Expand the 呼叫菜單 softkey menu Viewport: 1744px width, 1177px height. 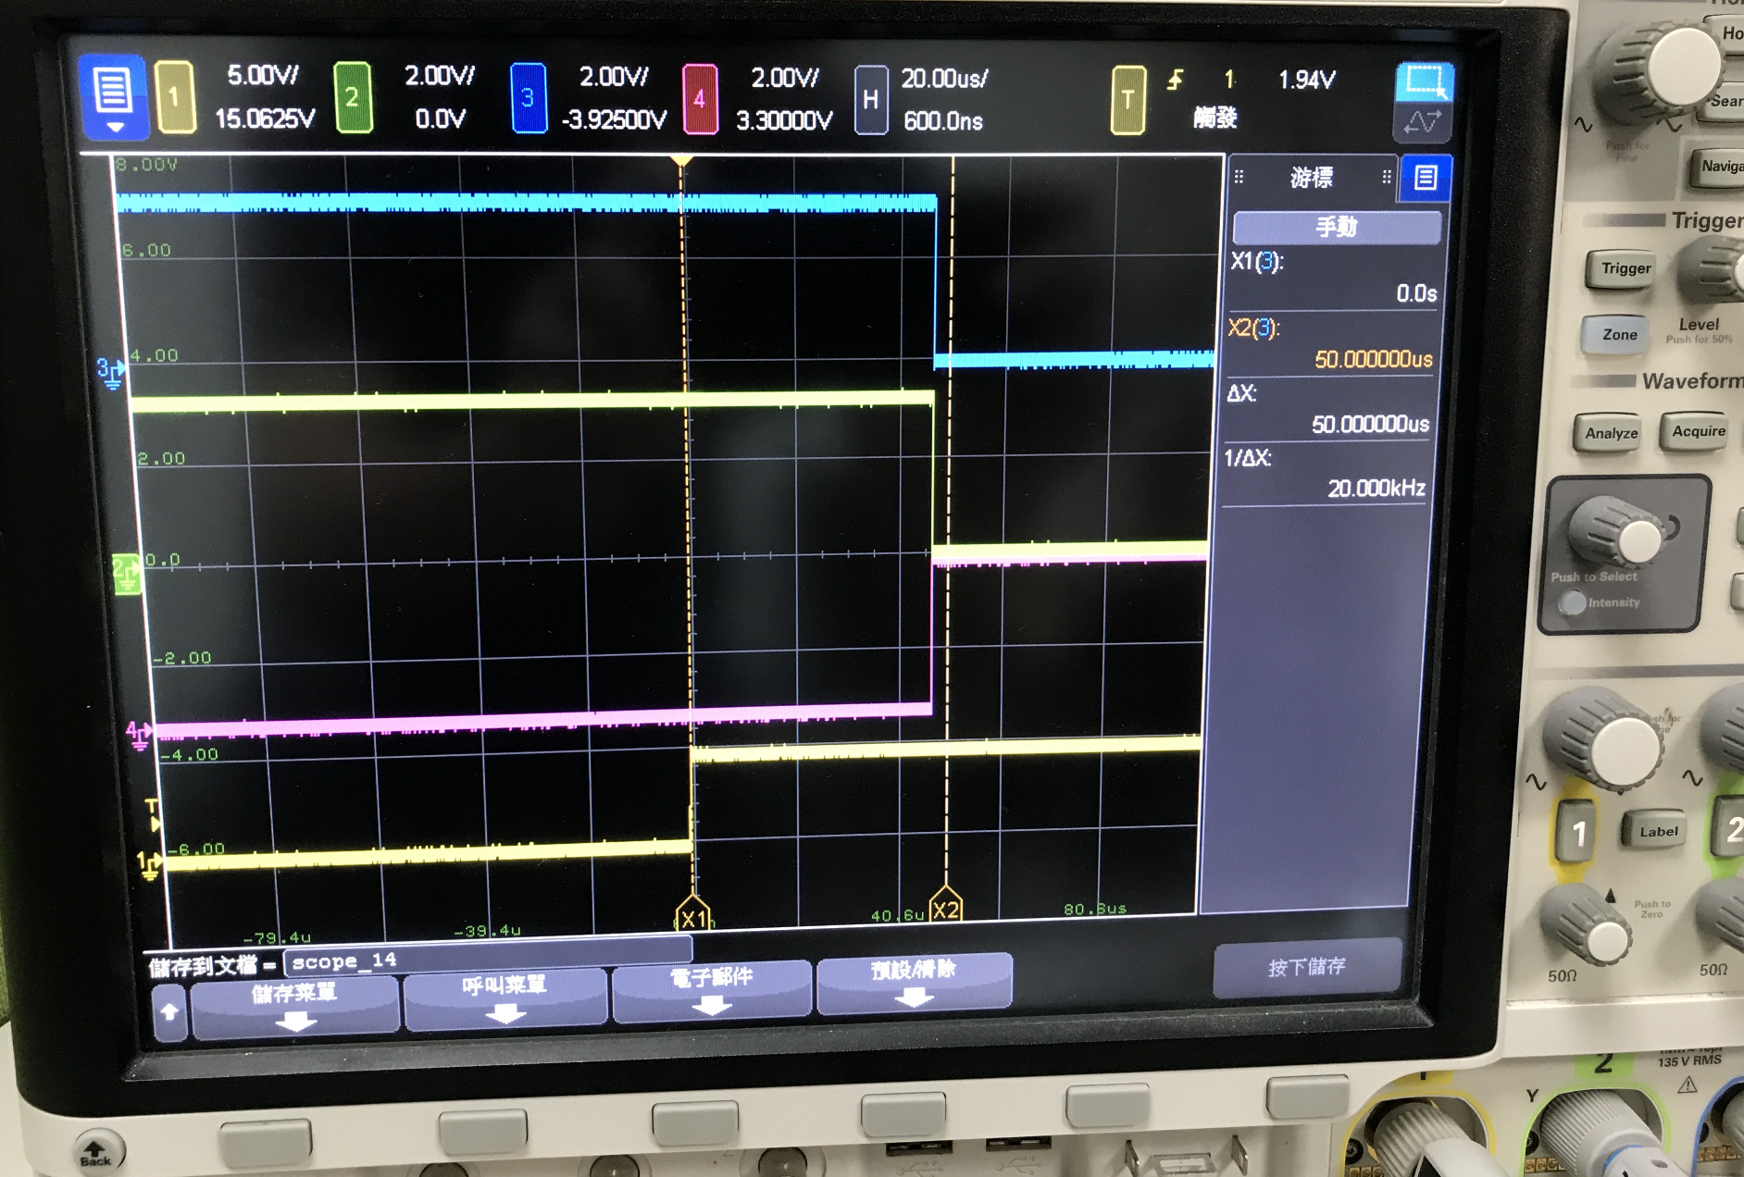coord(505,997)
